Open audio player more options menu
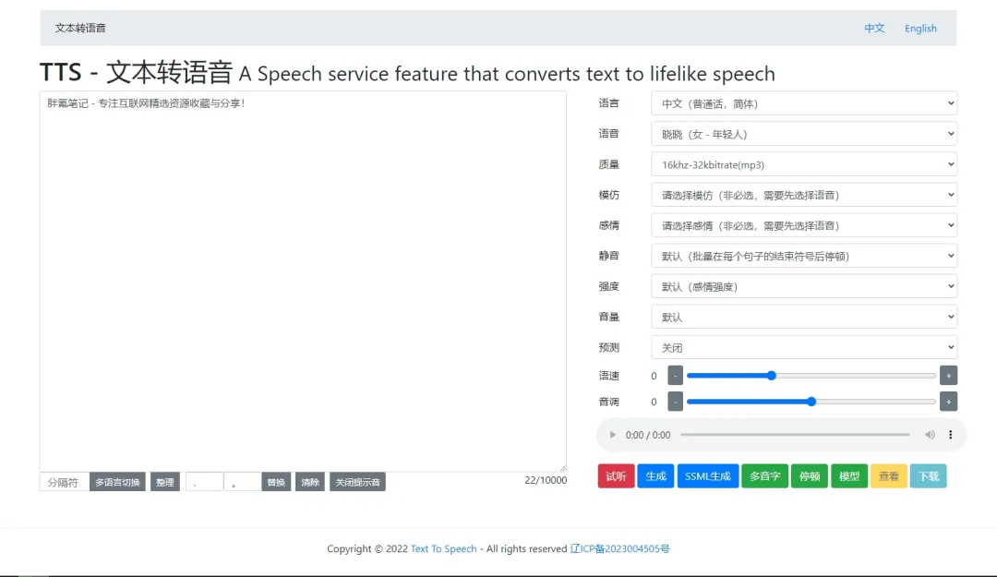Viewport: 997px width, 577px height. coord(951,435)
